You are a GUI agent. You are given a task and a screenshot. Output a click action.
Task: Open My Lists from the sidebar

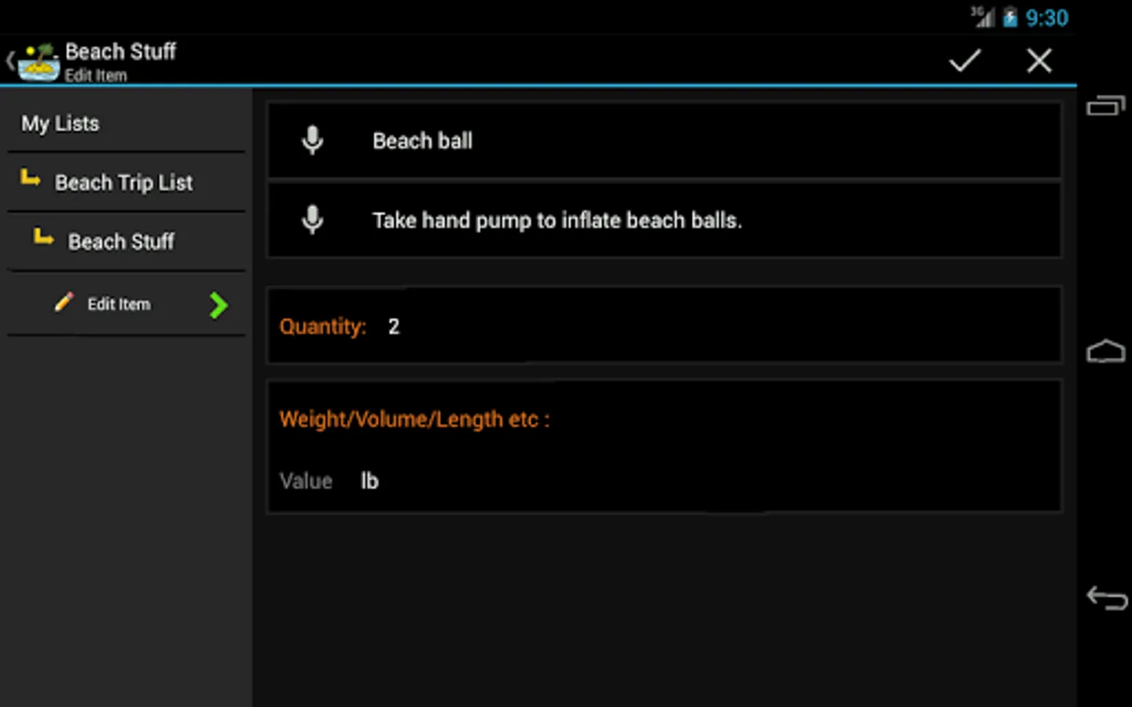[x=61, y=123]
